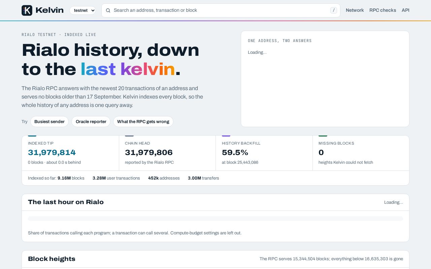This screenshot has width=431, height=269.
Task: Click the Kelvin brand name
Action: click(x=49, y=10)
